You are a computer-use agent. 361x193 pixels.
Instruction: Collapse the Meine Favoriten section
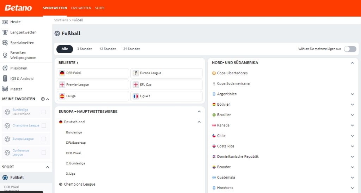[x=48, y=99]
